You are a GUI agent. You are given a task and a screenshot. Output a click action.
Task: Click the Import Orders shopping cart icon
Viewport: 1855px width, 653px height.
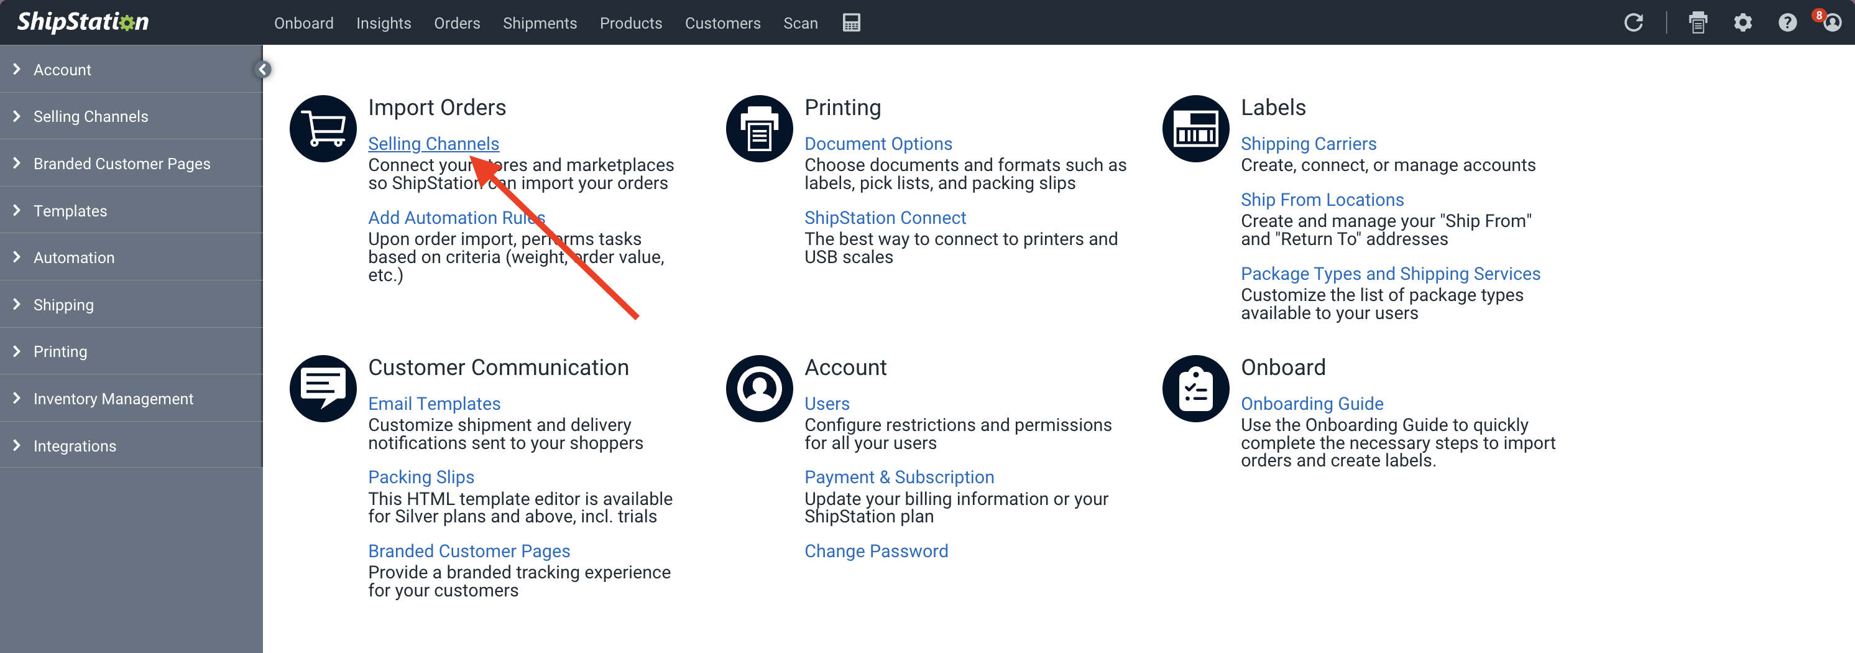tap(323, 128)
